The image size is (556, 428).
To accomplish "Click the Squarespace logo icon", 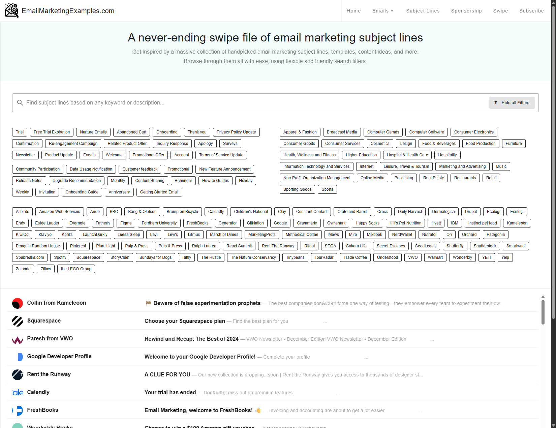I will (18, 321).
